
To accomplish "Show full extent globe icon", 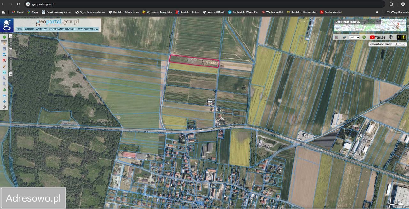I will tap(4, 90).
